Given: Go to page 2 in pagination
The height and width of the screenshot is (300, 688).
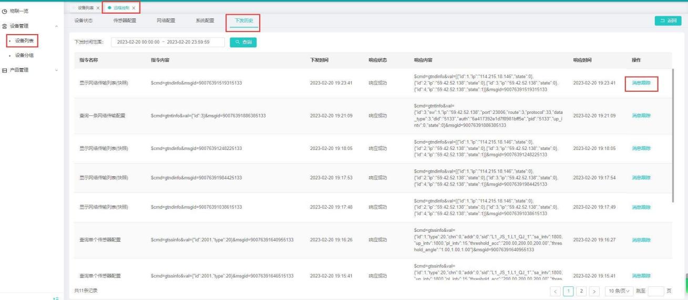Looking at the screenshot, I should 581,291.
